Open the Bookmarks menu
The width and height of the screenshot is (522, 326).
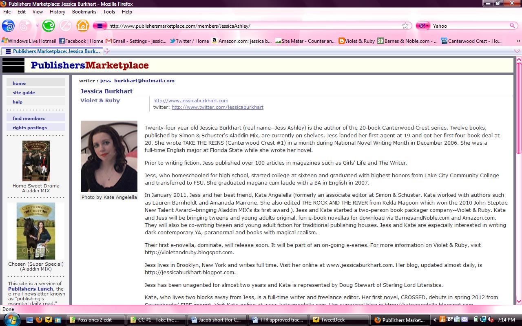click(84, 12)
